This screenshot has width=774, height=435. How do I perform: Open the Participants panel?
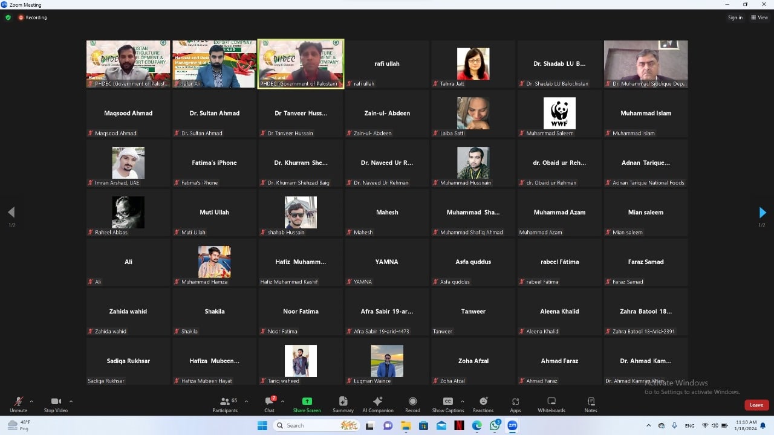pos(225,404)
